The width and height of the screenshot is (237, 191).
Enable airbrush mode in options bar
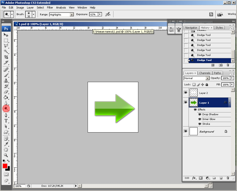coord(108,14)
